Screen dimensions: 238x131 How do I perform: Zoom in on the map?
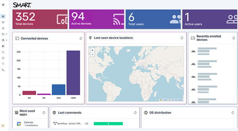[92, 50]
